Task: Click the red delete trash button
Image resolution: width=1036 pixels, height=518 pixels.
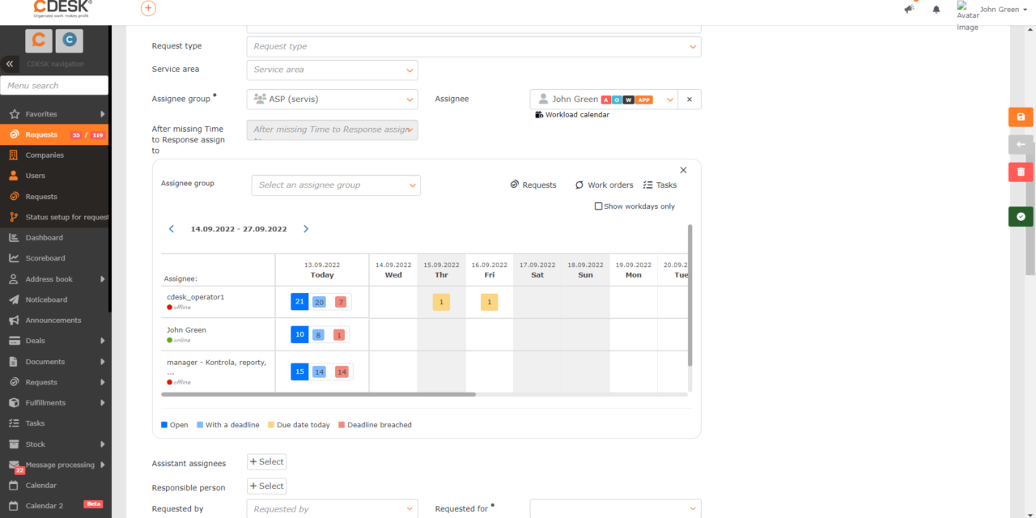Action: [x=1021, y=172]
